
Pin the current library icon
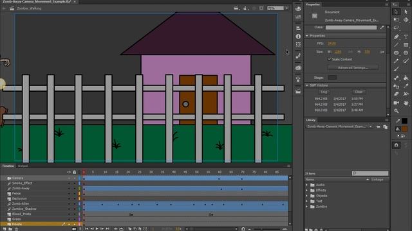pyautogui.click(x=378, y=127)
